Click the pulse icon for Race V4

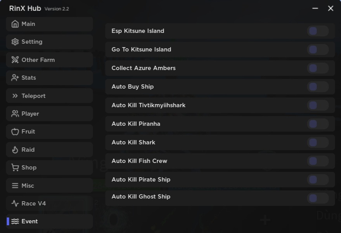click(x=15, y=204)
